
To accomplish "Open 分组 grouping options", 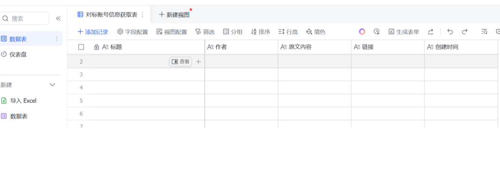I will coord(232,32).
